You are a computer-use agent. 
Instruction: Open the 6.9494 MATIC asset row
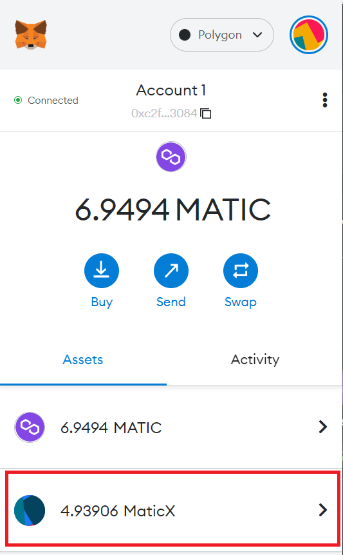tap(171, 427)
